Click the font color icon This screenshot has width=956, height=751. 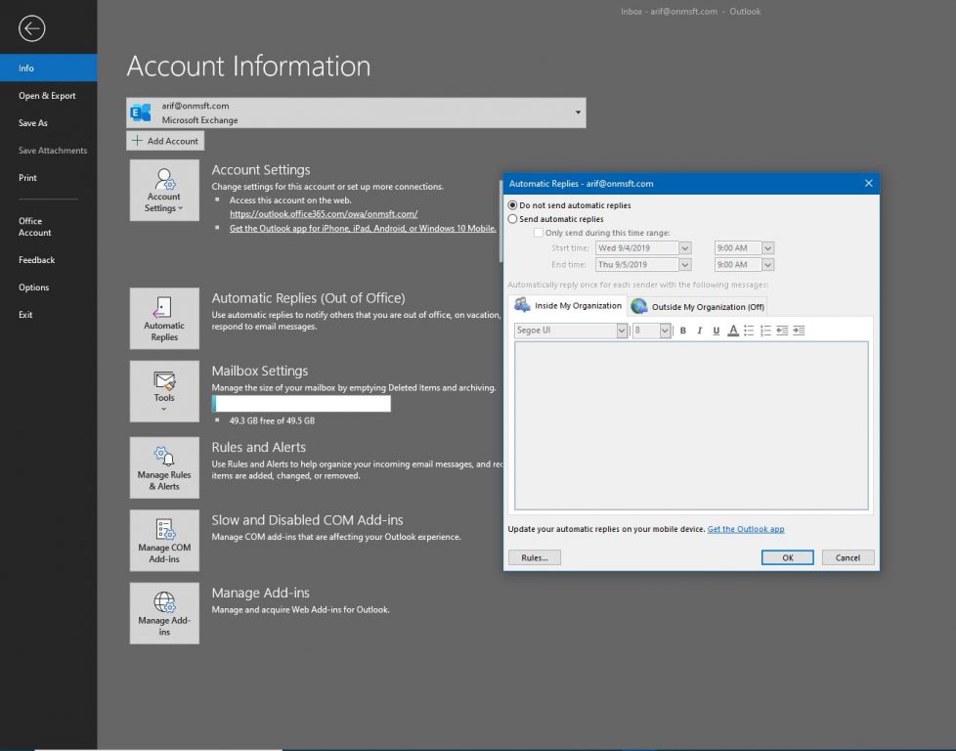tap(733, 331)
